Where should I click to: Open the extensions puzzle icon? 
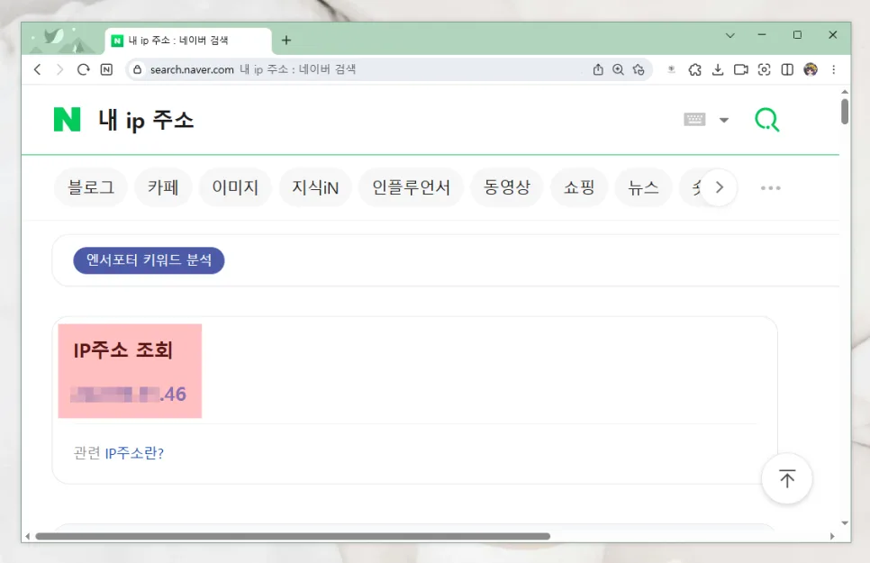point(694,69)
